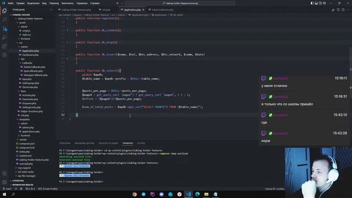The height and width of the screenshot is (198, 352).
Task: Open the Терминал menu
Action: point(82,3)
